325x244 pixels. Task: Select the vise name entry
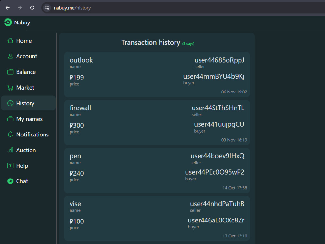(x=75, y=204)
